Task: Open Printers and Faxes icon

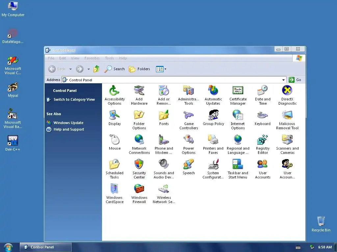Action: 213,144
